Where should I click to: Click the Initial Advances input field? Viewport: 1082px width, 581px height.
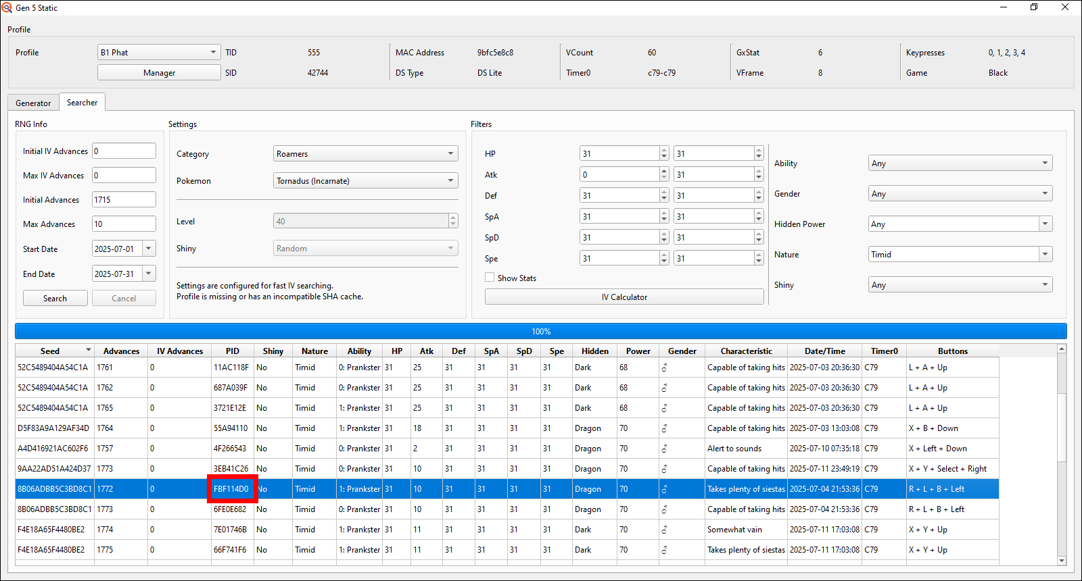(x=124, y=200)
